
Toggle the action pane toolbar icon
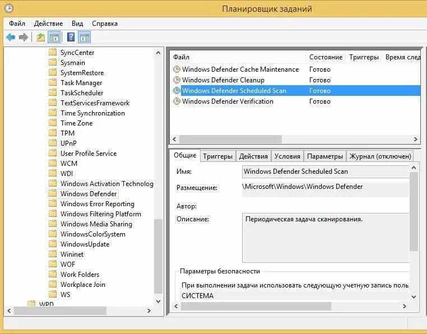pyautogui.click(x=85, y=38)
